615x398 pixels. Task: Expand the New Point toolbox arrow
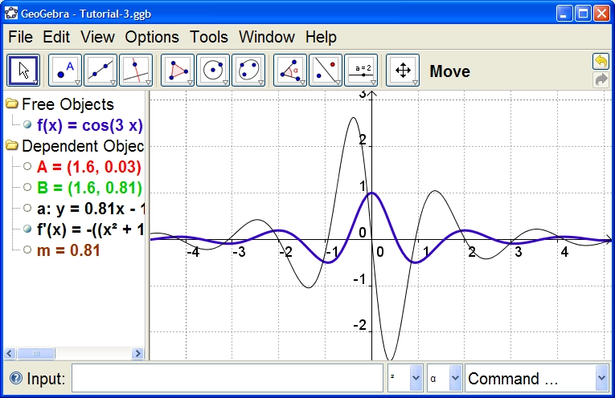pos(77,83)
